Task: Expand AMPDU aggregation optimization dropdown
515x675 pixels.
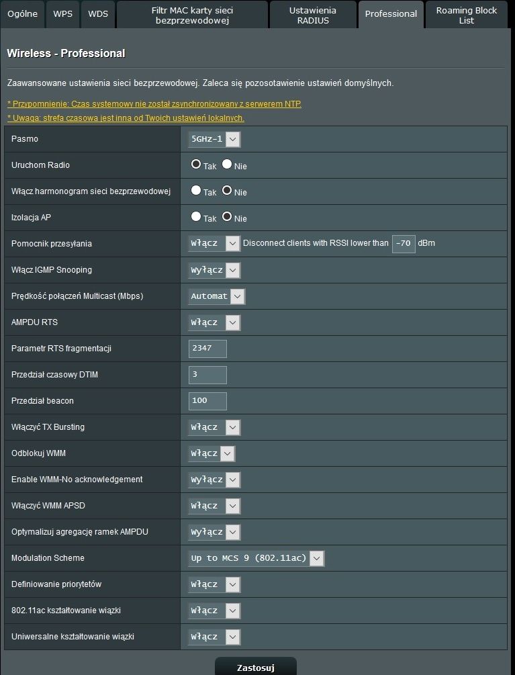Action: tap(214, 533)
